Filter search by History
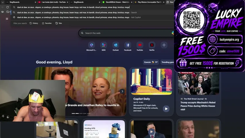The width and height of the screenshot is (245, 138). (x=34, y=23)
